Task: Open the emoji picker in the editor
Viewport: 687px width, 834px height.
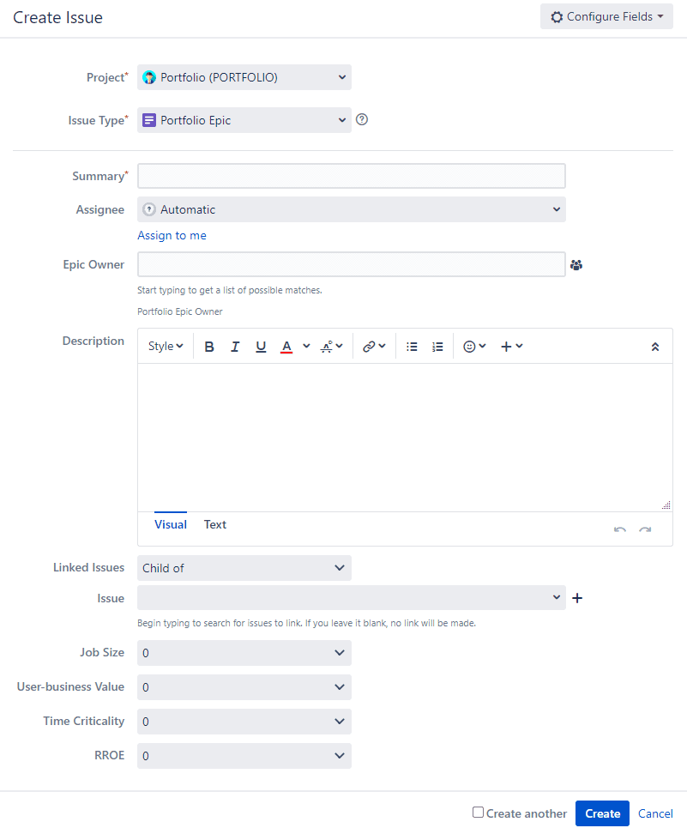Action: point(469,346)
